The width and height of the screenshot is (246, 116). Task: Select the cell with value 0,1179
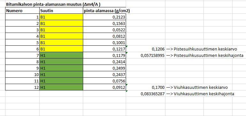pyautogui.click(x=105, y=55)
